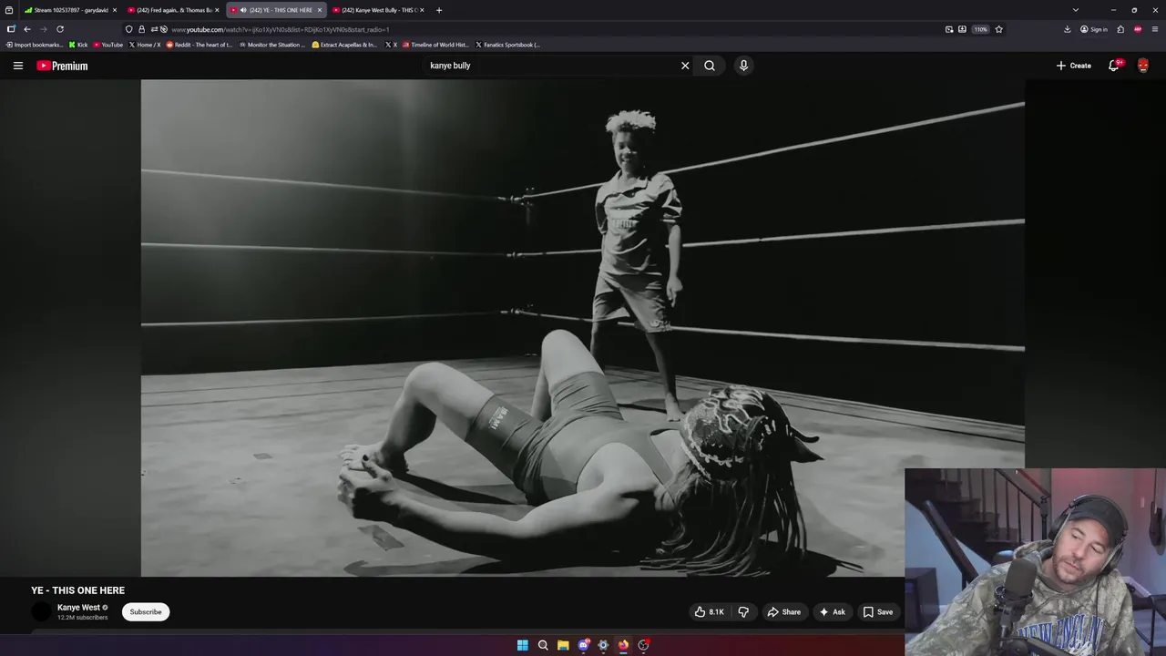Like the video with 8.1K likes
Image resolution: width=1166 pixels, height=656 pixels.
[710, 612]
